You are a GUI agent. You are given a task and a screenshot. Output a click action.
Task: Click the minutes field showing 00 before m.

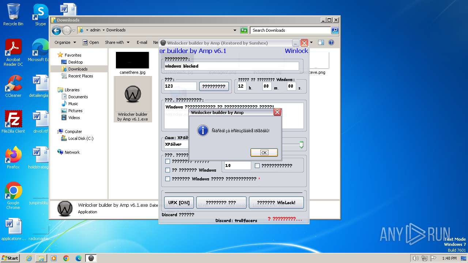[267, 86]
